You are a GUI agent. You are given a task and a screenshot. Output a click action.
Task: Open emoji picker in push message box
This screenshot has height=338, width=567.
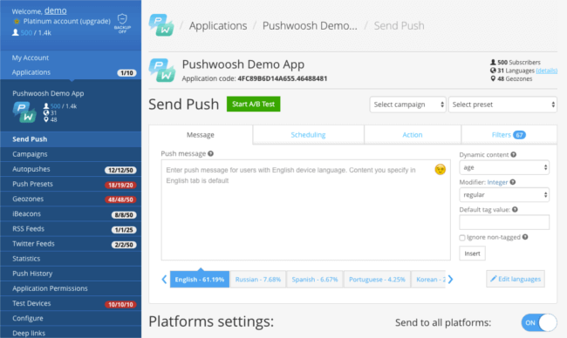click(440, 169)
